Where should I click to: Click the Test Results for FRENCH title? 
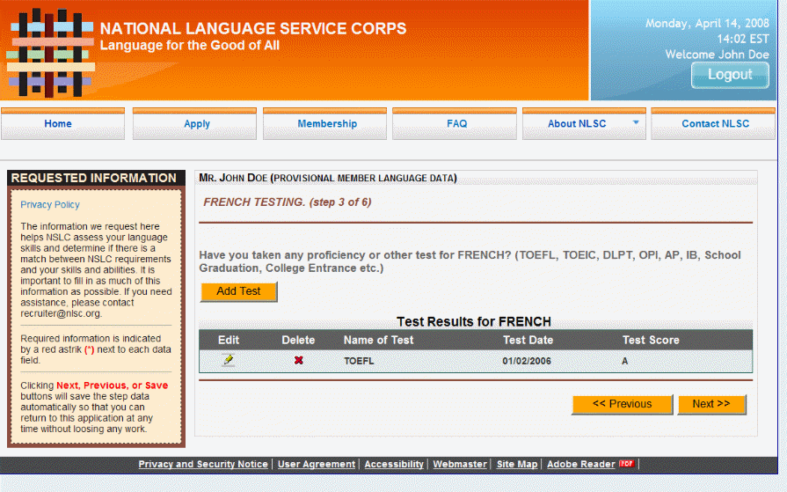[474, 321]
